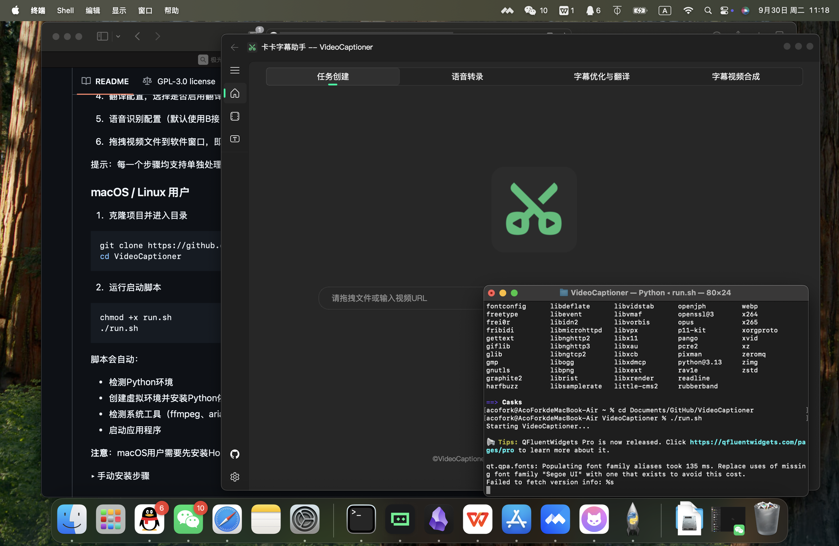Screen dimensions: 839x546
Task: Open the hamburger menu in VideoCaptioner sidebar
Action: 235,70
